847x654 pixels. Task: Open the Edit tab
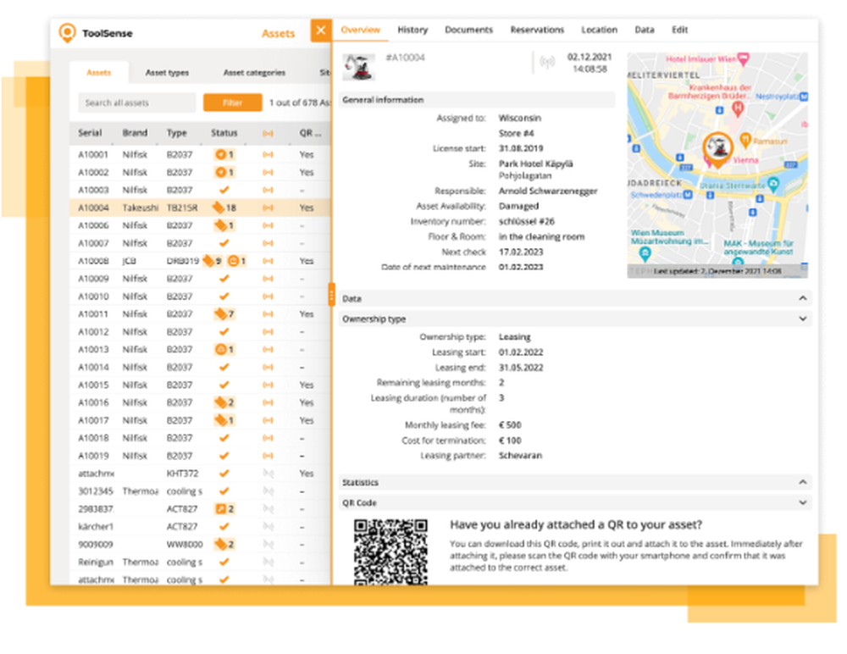click(679, 30)
